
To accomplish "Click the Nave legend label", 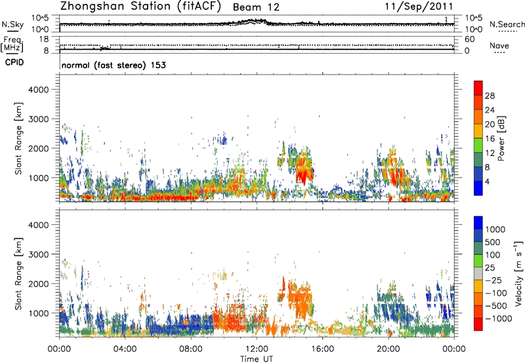I will (x=499, y=45).
